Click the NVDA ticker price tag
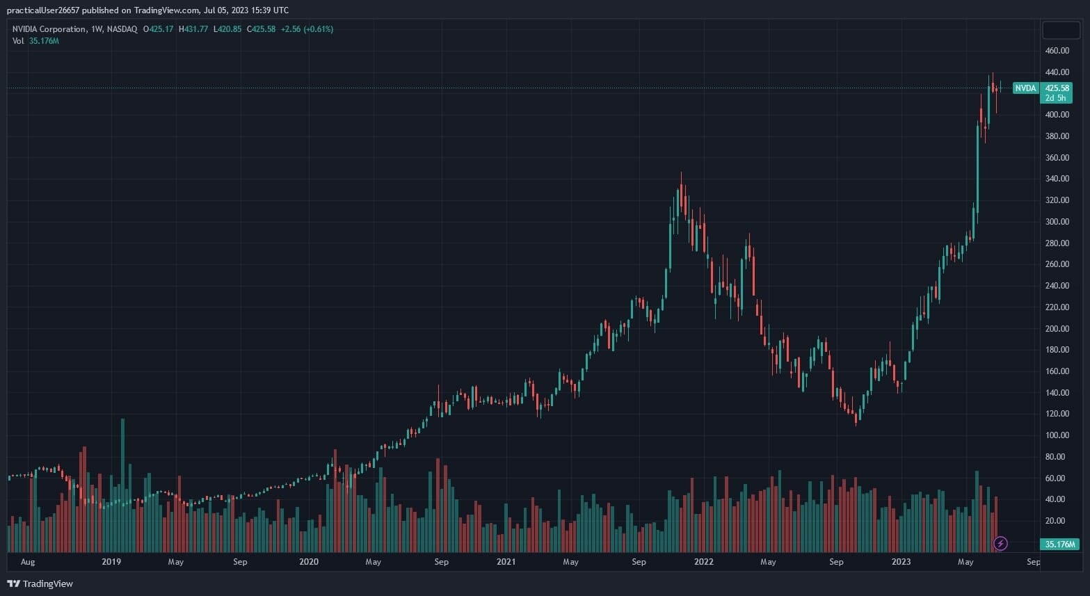The image size is (1090, 596). point(1025,88)
